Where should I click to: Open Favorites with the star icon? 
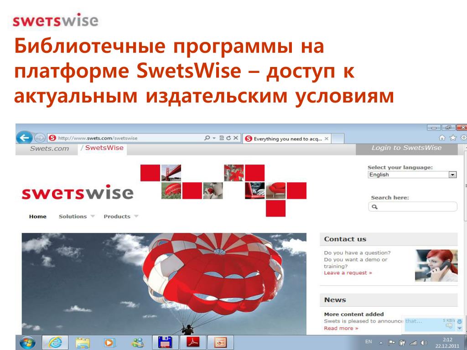[x=453, y=138]
